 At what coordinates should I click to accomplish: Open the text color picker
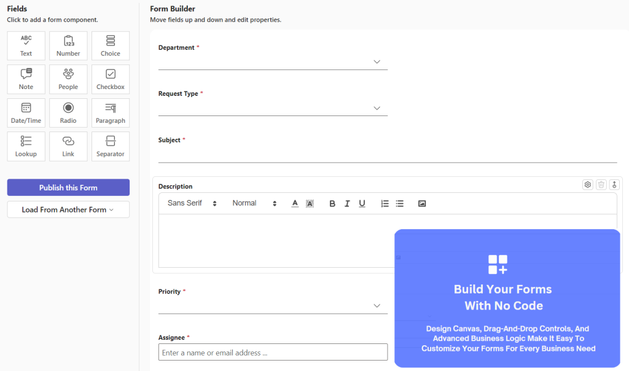[295, 203]
